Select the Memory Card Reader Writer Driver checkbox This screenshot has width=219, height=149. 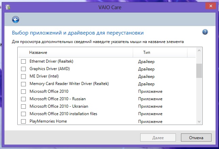tap(23, 84)
